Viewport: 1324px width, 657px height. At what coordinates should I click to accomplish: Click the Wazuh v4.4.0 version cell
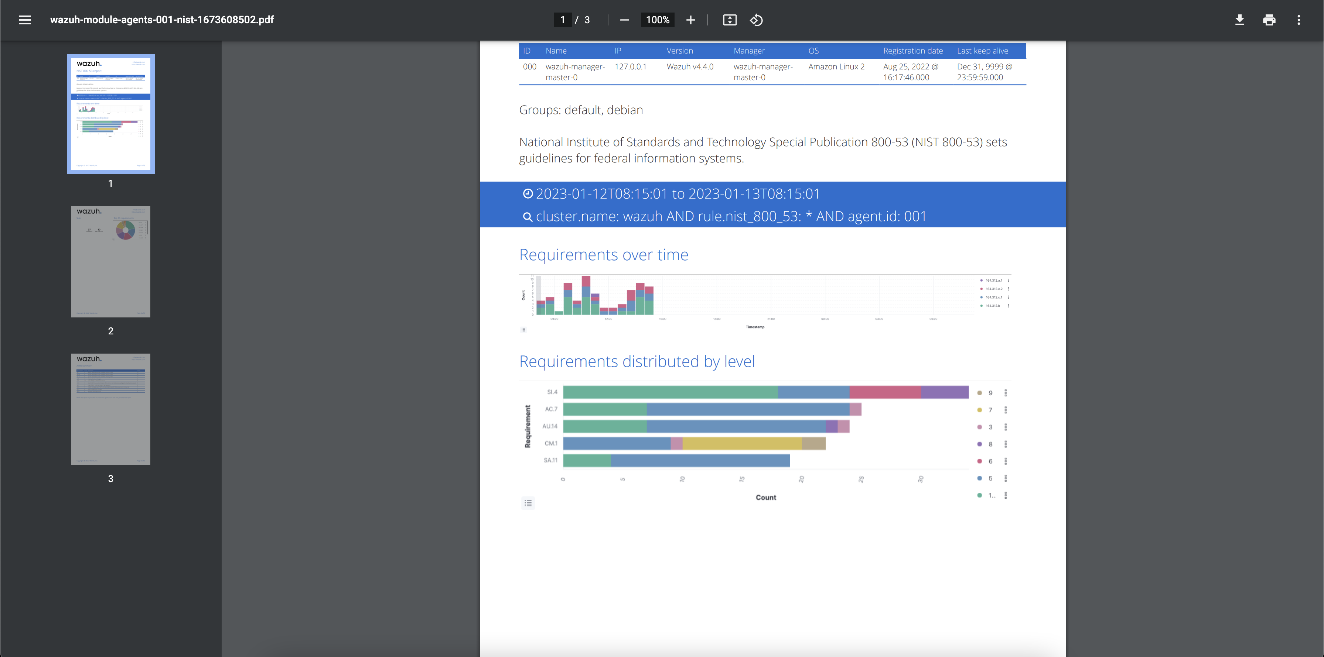click(690, 67)
